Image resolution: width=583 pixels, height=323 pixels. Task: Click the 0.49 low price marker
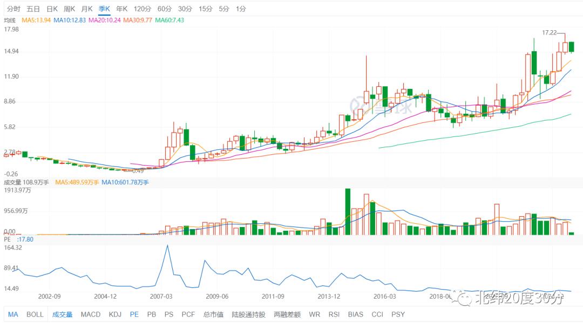point(138,171)
